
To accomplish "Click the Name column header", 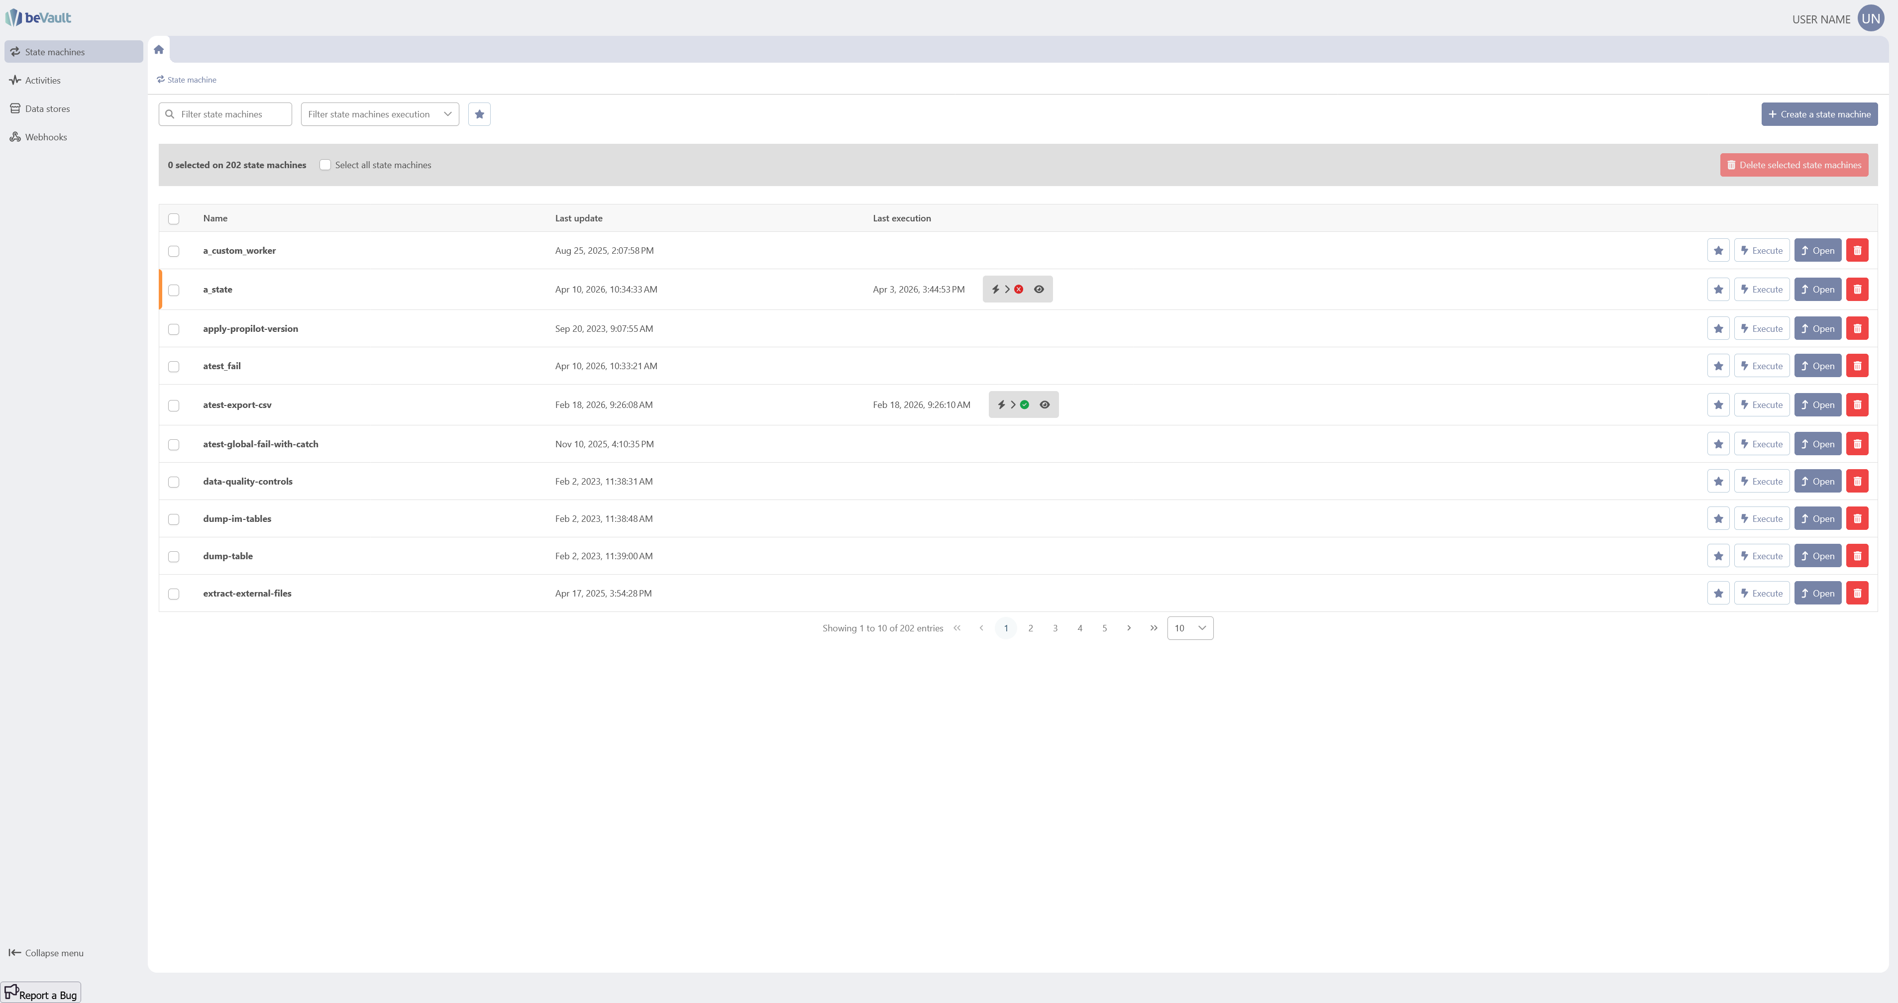I will pyautogui.click(x=215, y=218).
